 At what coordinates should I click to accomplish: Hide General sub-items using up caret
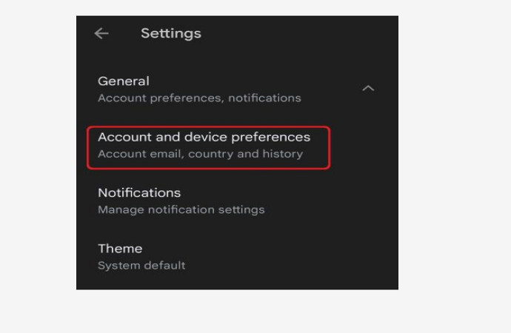368,88
